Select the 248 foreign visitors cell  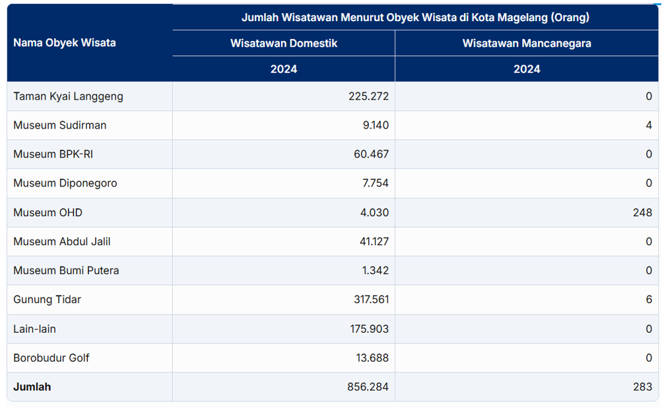tap(642, 212)
